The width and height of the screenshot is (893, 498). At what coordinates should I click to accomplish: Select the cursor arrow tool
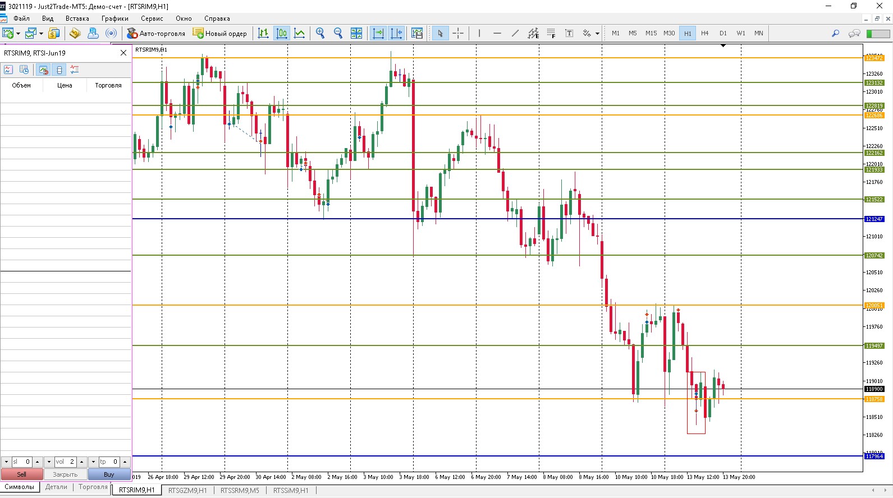440,33
